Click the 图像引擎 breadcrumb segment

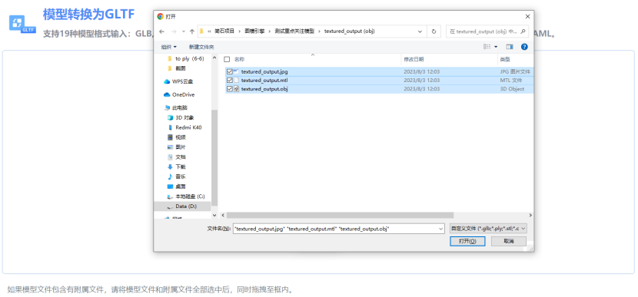pos(254,31)
